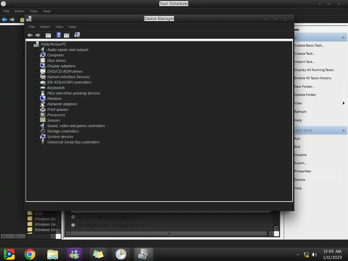Open Device Manager View menu
The width and height of the screenshot is (348, 261).
[x=59, y=27]
